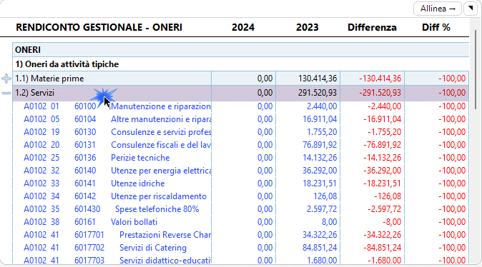Click account code 60104
The height and width of the screenshot is (267, 482).
click(85, 119)
